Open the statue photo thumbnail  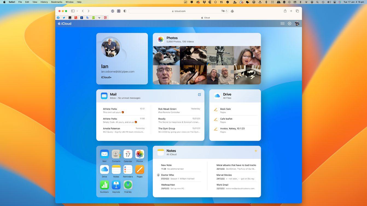pos(220,56)
